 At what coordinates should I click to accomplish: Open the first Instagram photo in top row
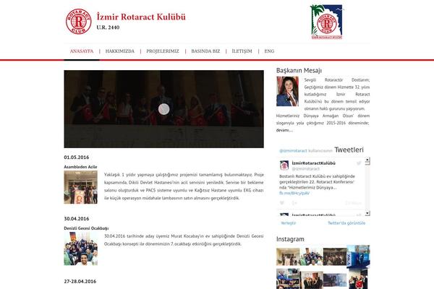pyautogui.click(x=288, y=256)
